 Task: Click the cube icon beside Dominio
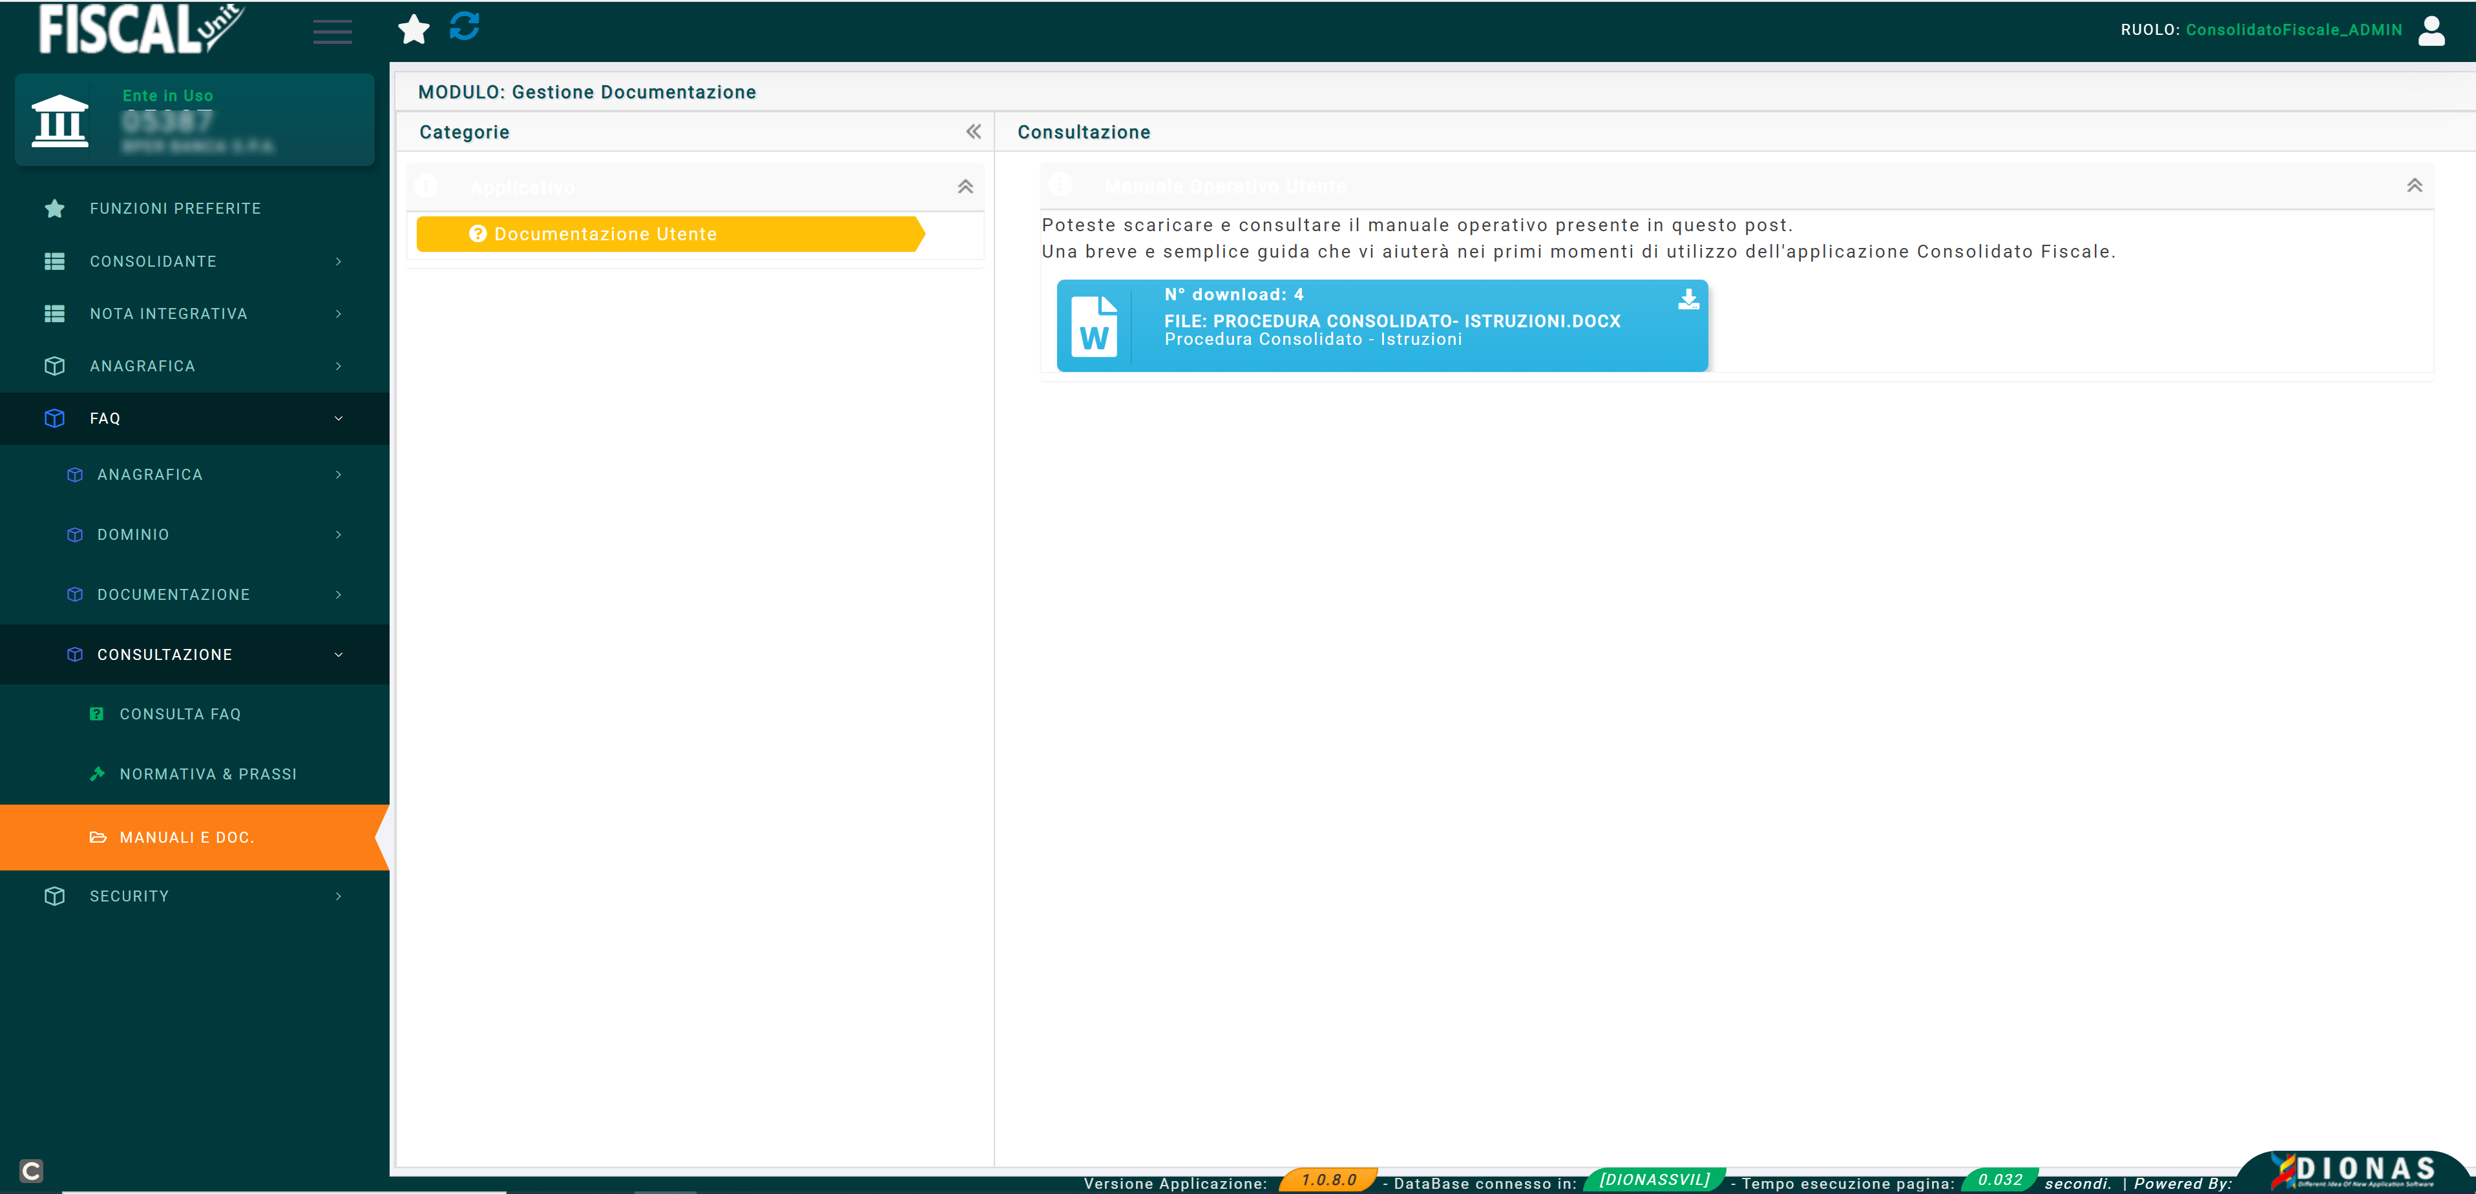pyautogui.click(x=75, y=535)
